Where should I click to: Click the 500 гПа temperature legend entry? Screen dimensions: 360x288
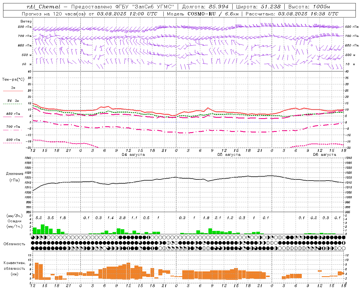[13, 140]
